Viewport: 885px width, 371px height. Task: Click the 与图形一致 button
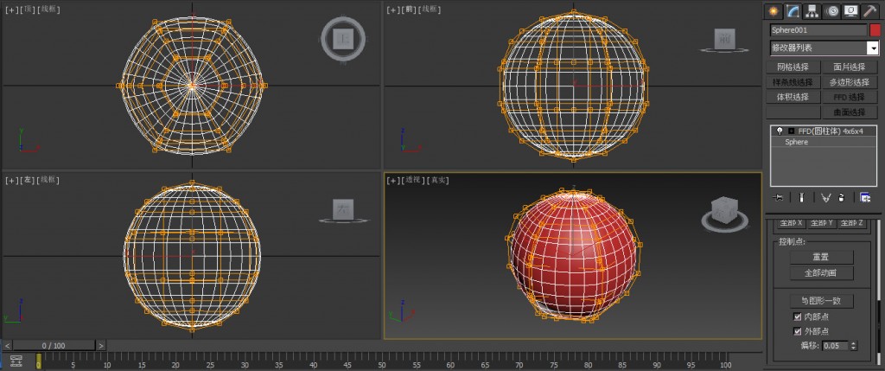coord(821,300)
